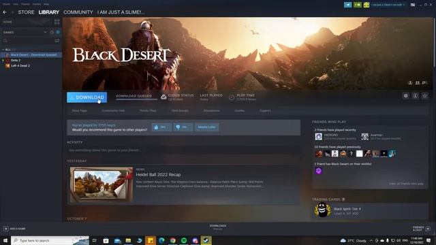Open the Windows Start menu
This screenshot has width=436, height=245.
click(x=5, y=240)
